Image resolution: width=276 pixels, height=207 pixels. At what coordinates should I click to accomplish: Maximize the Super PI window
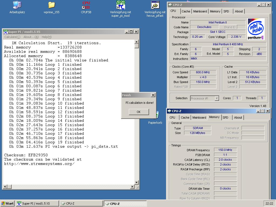tap(131, 32)
